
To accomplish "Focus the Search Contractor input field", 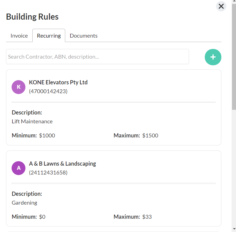I will pyautogui.click(x=97, y=57).
